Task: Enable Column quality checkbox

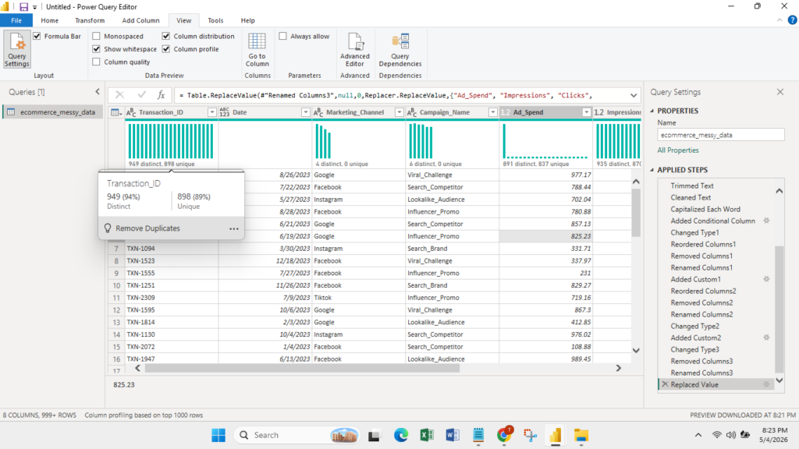Action: tap(96, 62)
